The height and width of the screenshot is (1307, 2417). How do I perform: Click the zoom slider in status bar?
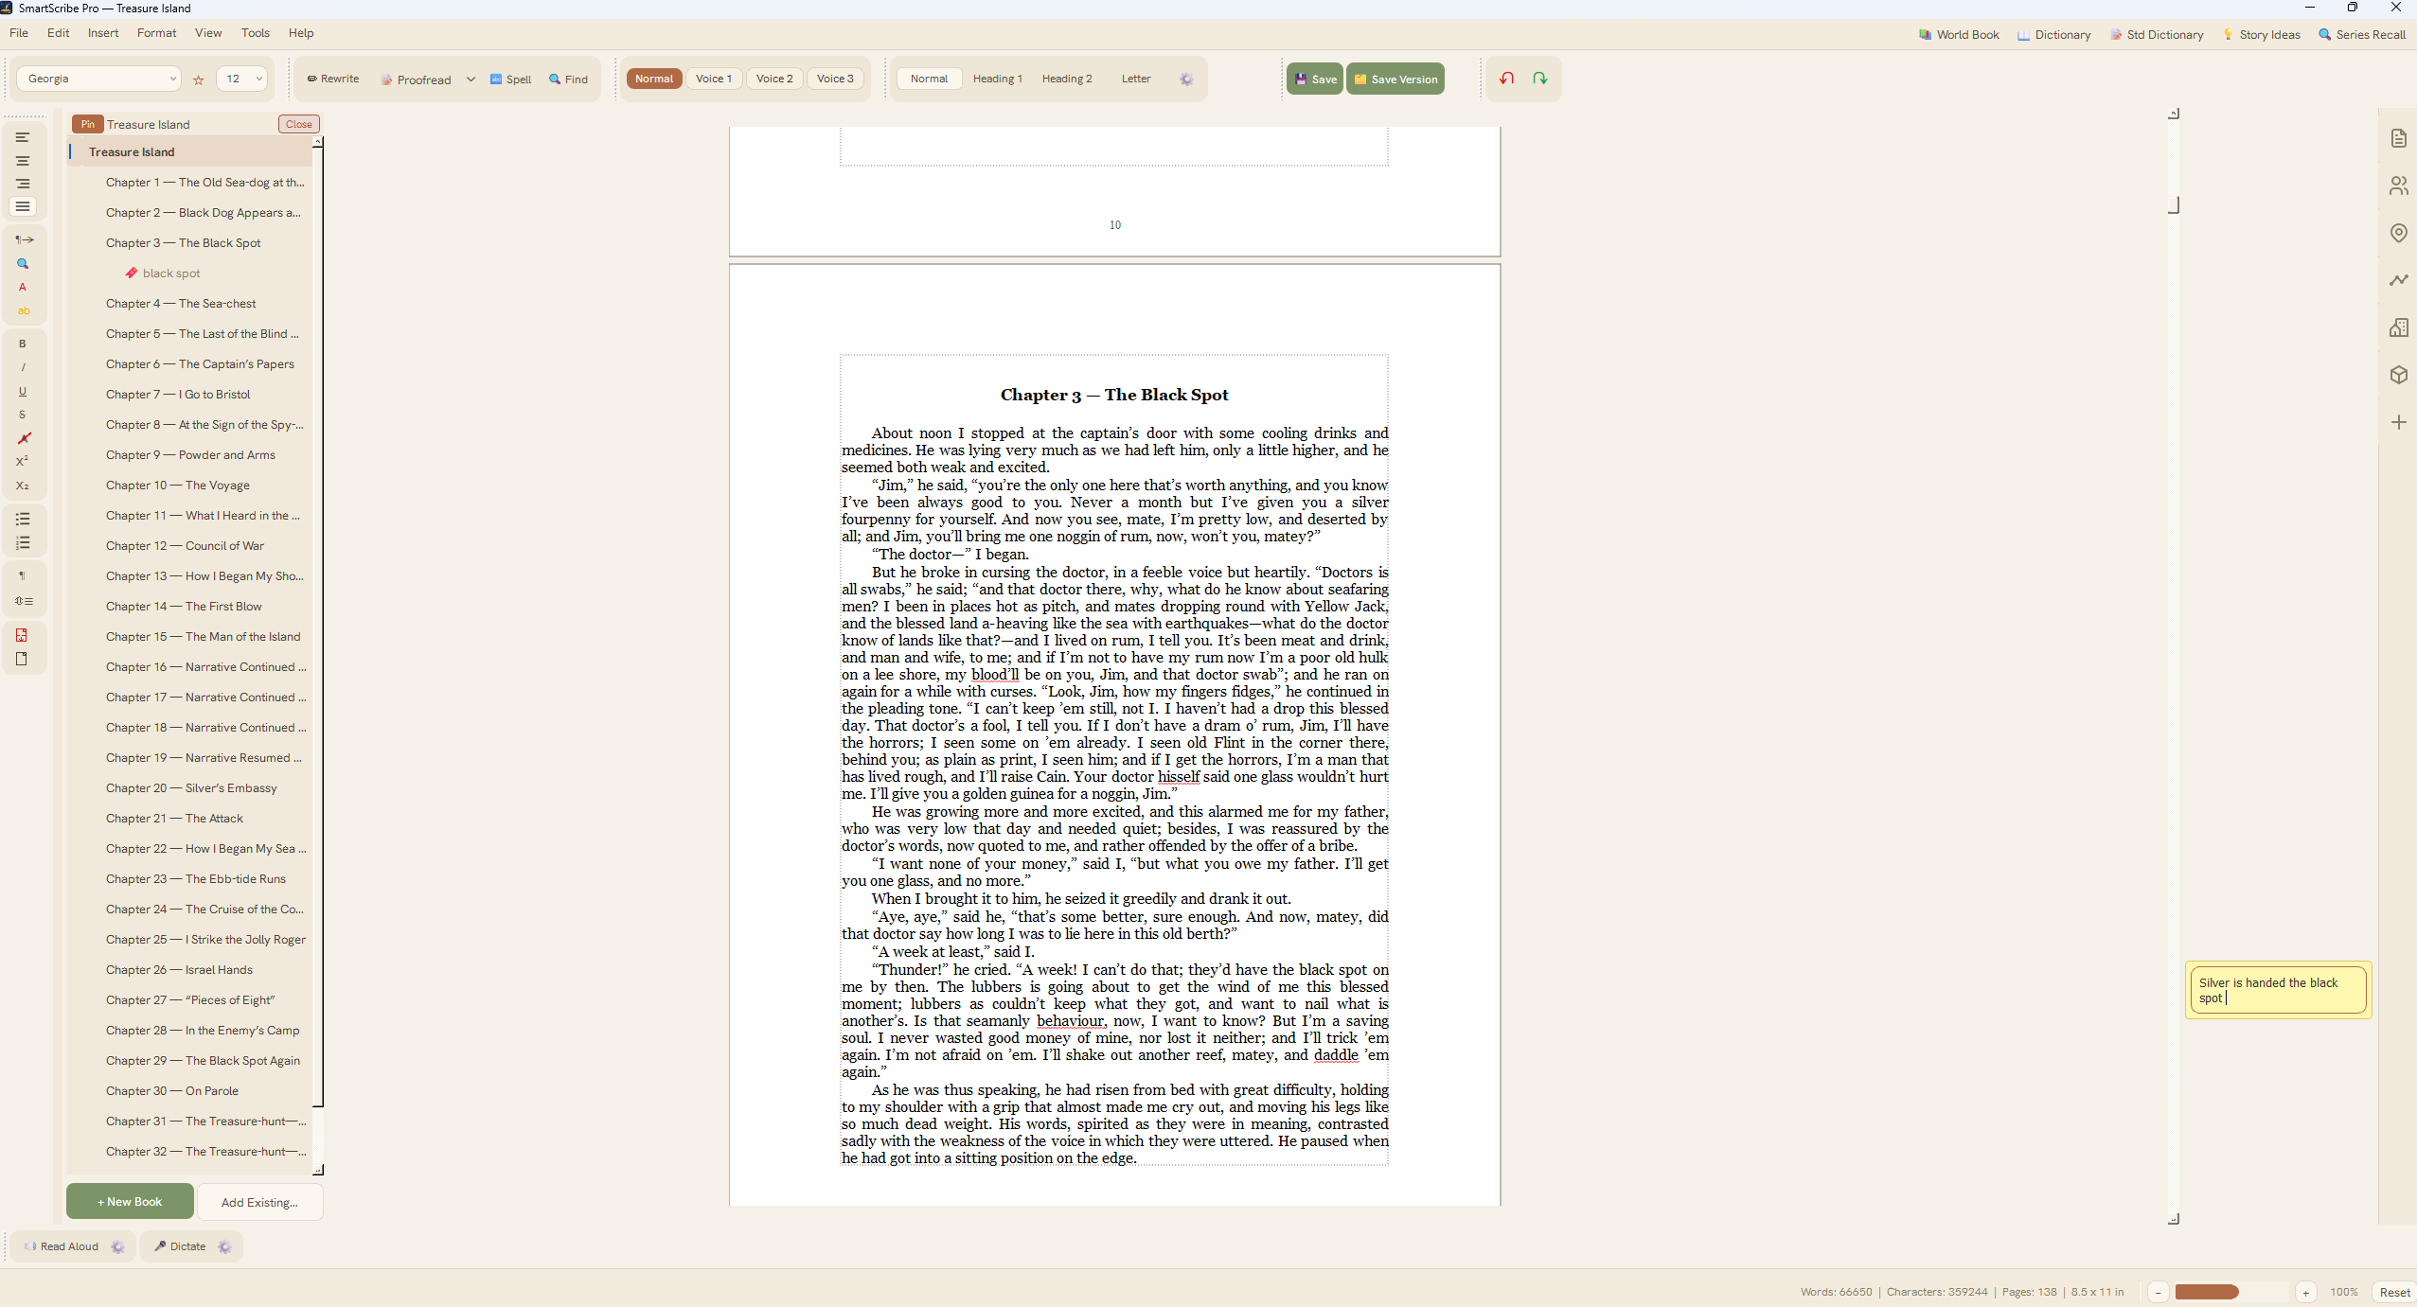[2230, 1292]
